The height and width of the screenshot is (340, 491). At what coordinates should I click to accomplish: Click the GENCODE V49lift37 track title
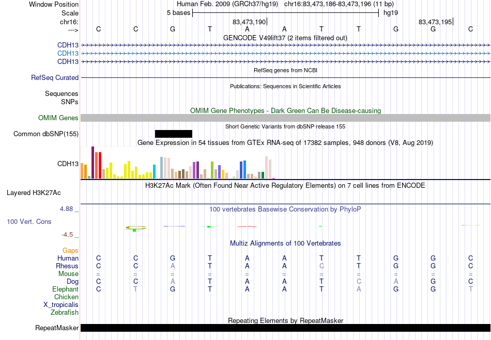(285, 38)
